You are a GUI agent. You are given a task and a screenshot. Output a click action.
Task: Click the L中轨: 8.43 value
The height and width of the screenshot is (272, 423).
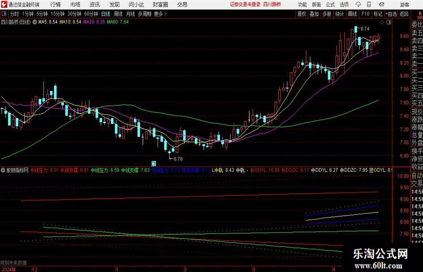click(x=223, y=170)
